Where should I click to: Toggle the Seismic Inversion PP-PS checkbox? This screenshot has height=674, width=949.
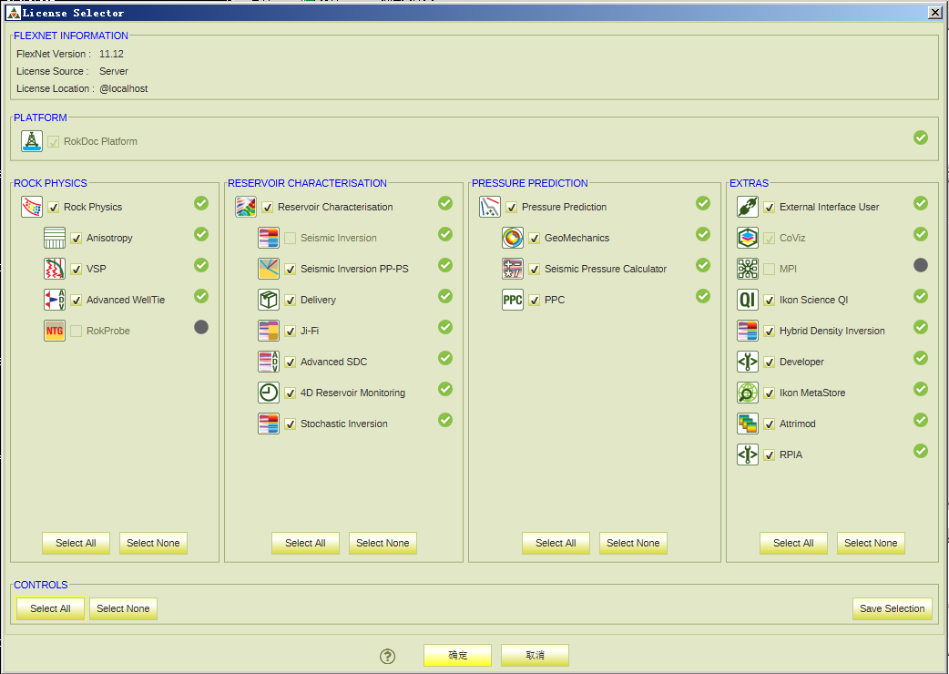291,269
